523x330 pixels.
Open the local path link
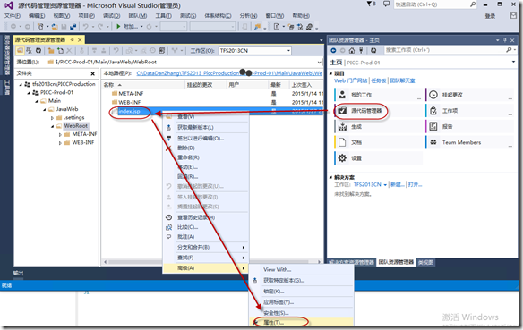(x=229, y=73)
